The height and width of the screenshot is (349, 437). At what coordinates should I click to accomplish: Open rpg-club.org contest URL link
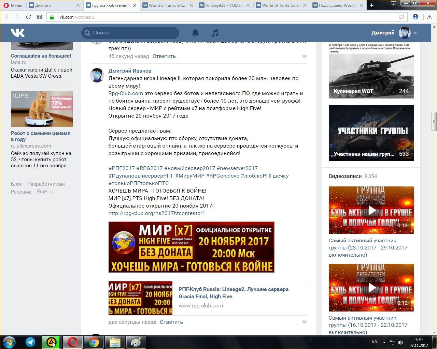(x=157, y=213)
